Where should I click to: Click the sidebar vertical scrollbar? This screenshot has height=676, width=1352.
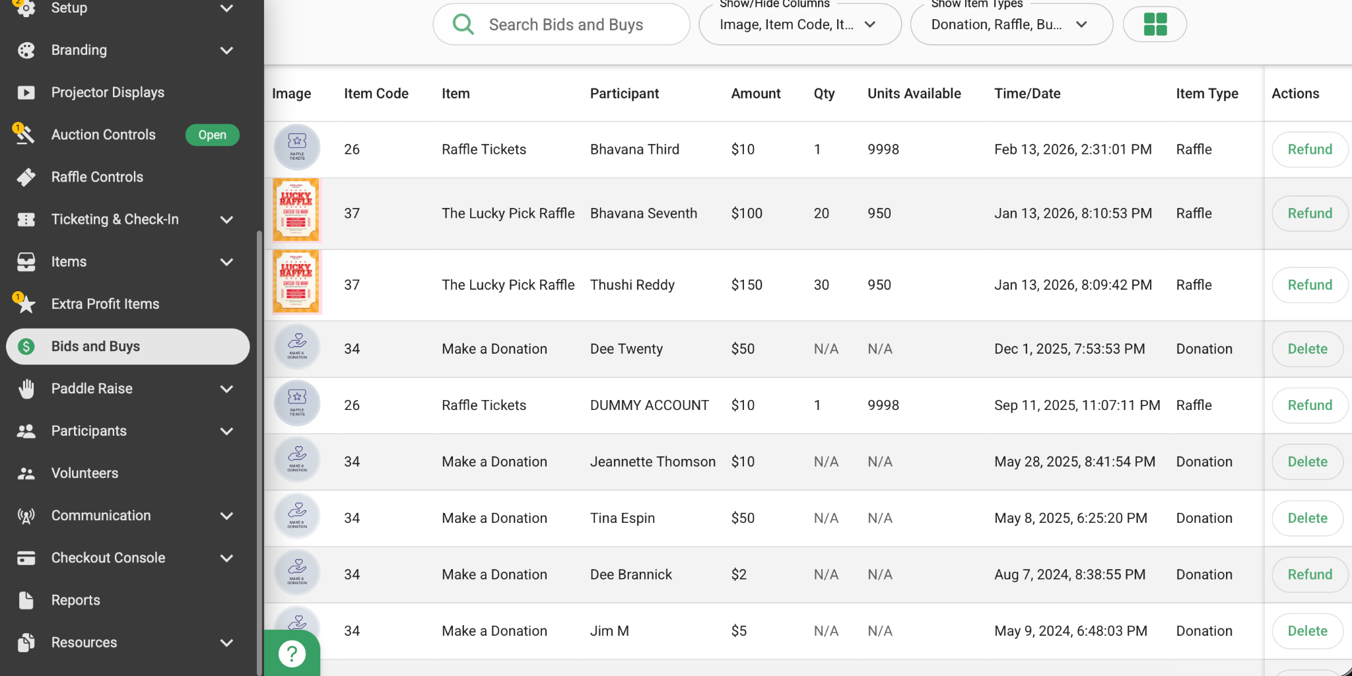click(259, 453)
